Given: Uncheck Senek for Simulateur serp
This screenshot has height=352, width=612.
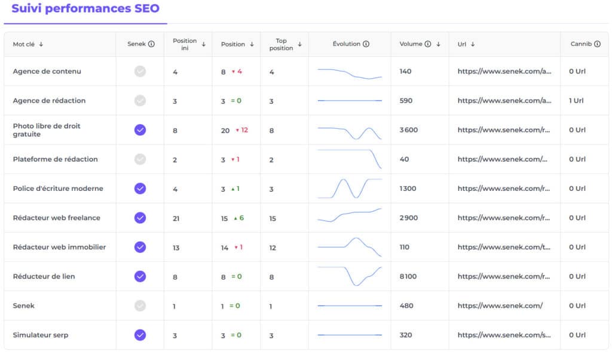Looking at the screenshot, I should 140,335.
